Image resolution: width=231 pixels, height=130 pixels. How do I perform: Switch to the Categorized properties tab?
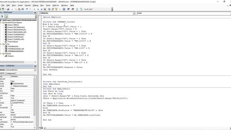(x=11, y=73)
